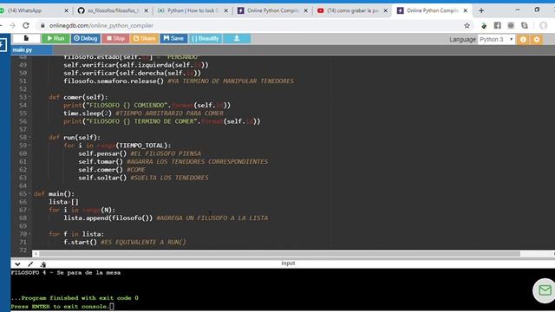Place cursor on f.start() at line 71

coord(80,243)
